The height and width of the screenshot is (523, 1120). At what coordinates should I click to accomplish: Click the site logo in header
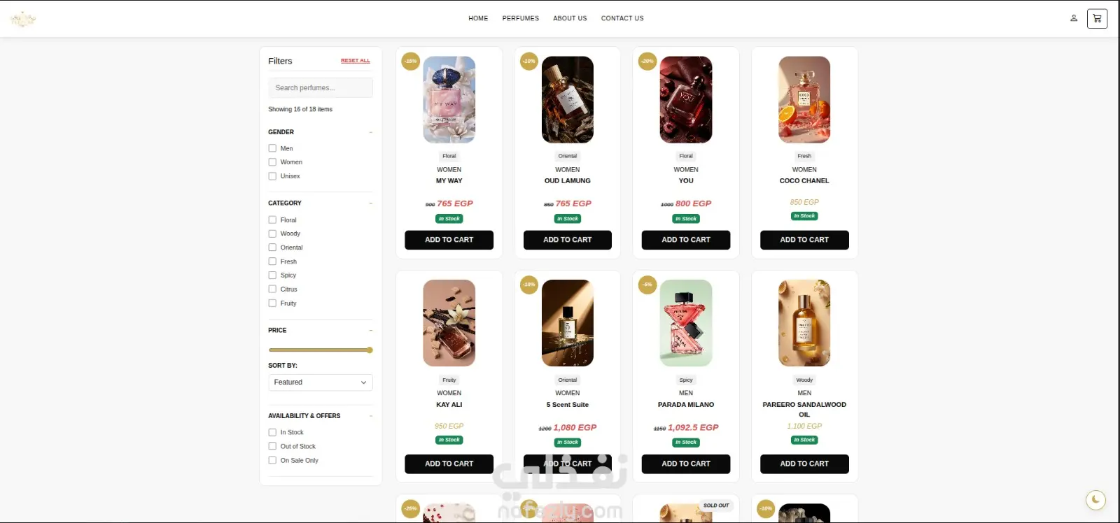pyautogui.click(x=23, y=19)
